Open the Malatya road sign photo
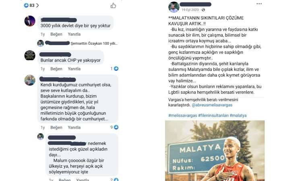Screen dimensions: 306x181 pos(215,150)
